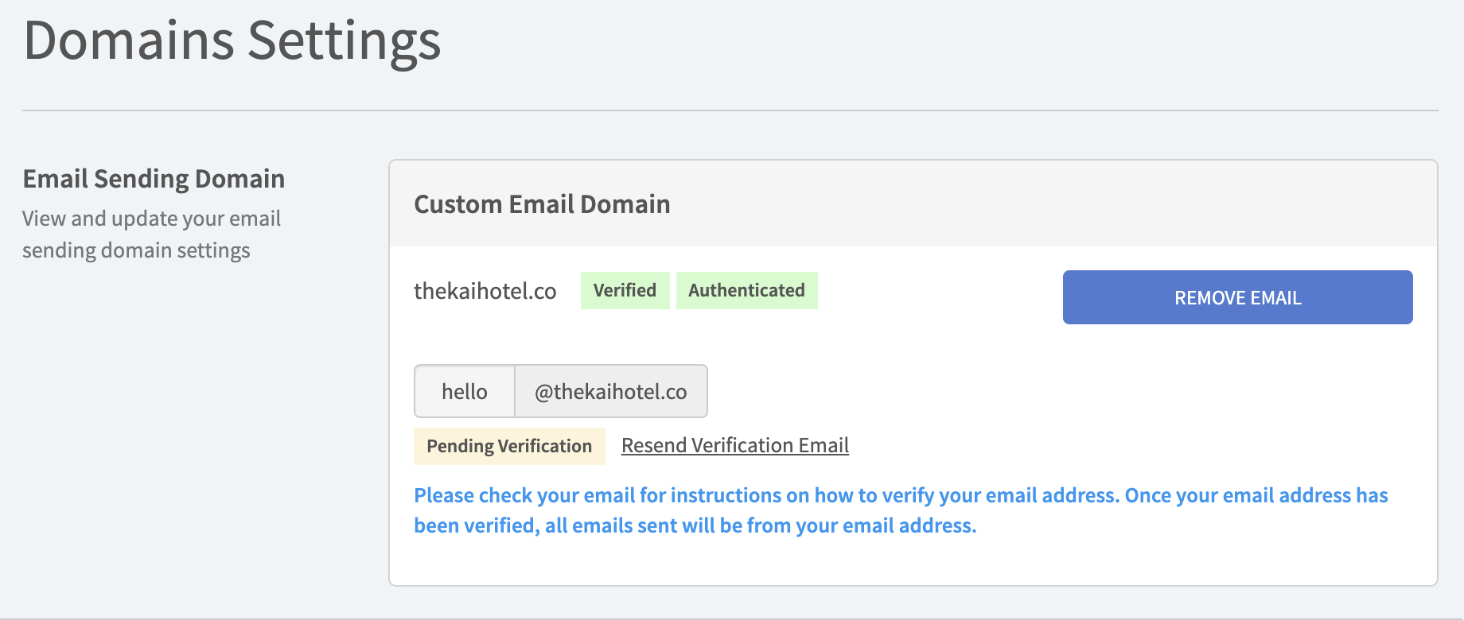The height and width of the screenshot is (620, 1464).
Task: Click the "sending domain settings" description line
Action: (136, 250)
